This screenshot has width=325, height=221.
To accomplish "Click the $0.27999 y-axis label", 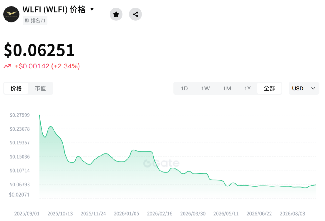I will (x=20, y=115).
